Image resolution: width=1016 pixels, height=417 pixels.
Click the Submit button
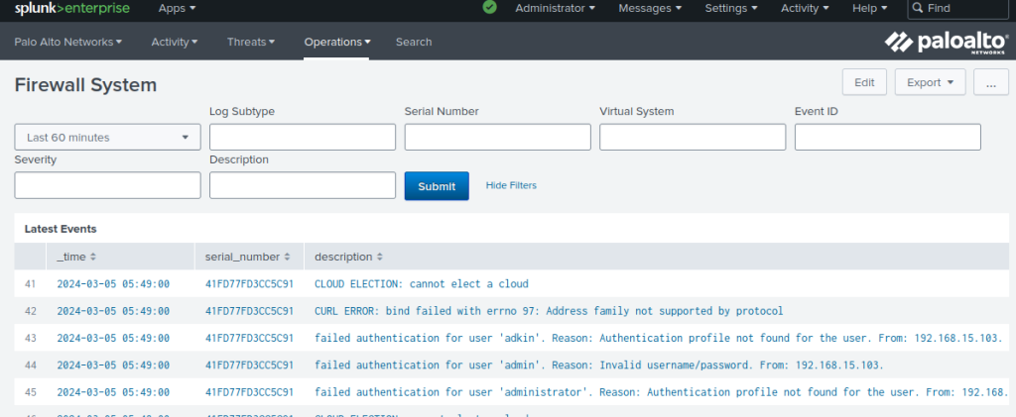point(437,186)
